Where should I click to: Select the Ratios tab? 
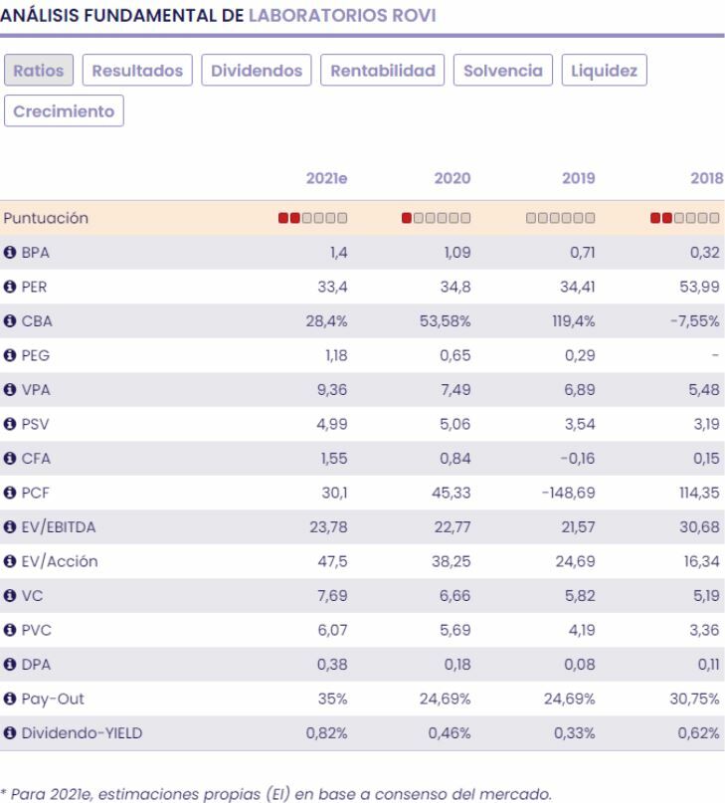click(x=39, y=71)
